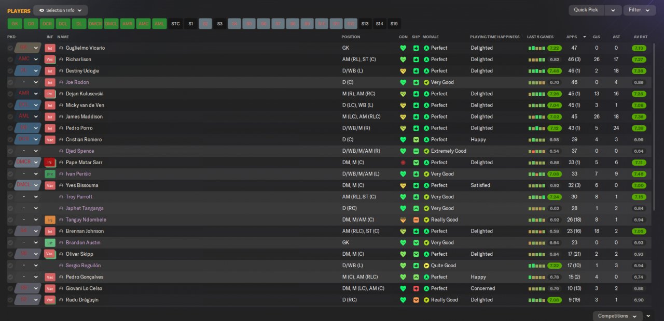
Task: Open position dropdown for Japhet Tanganga
Action: 36,208
